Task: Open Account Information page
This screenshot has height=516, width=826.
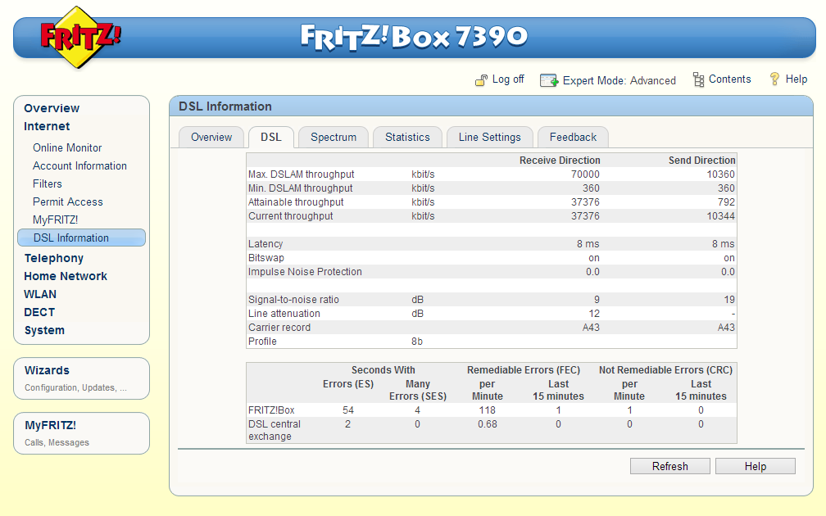Action: 79,165
